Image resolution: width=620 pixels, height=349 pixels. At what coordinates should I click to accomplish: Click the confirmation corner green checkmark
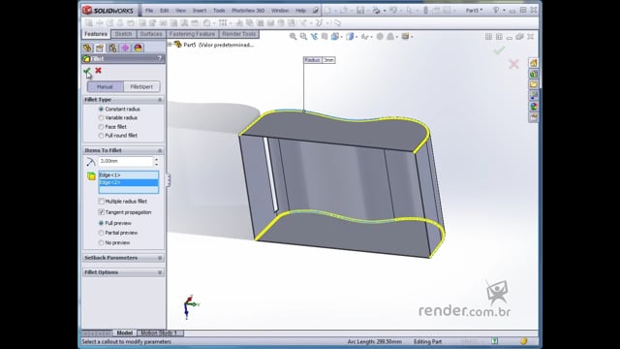(x=500, y=50)
